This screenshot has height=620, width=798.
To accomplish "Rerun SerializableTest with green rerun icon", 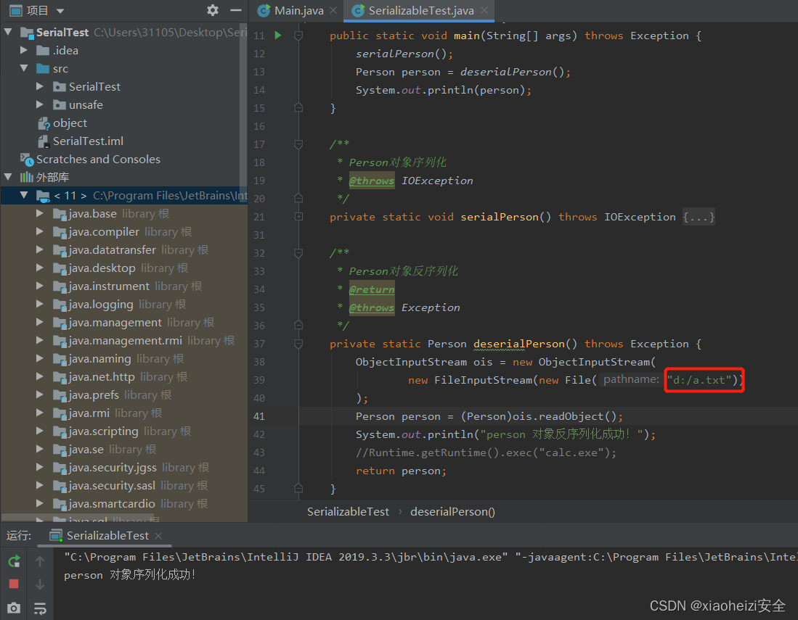I will point(15,561).
